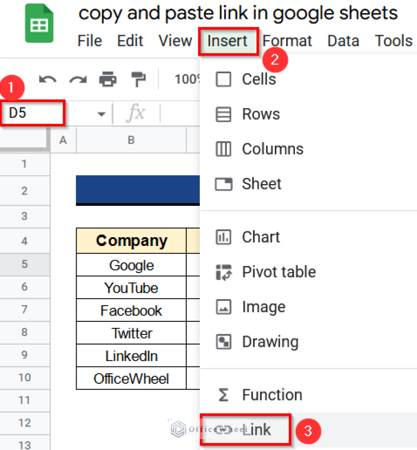
Task: Open the Tools menu
Action: tap(393, 41)
